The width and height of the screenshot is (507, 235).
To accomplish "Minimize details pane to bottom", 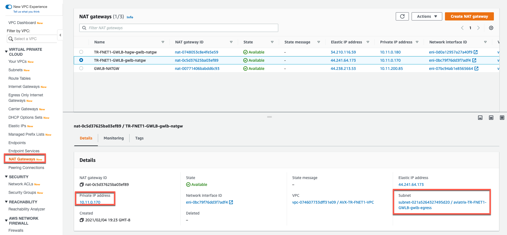I will pos(480,118).
